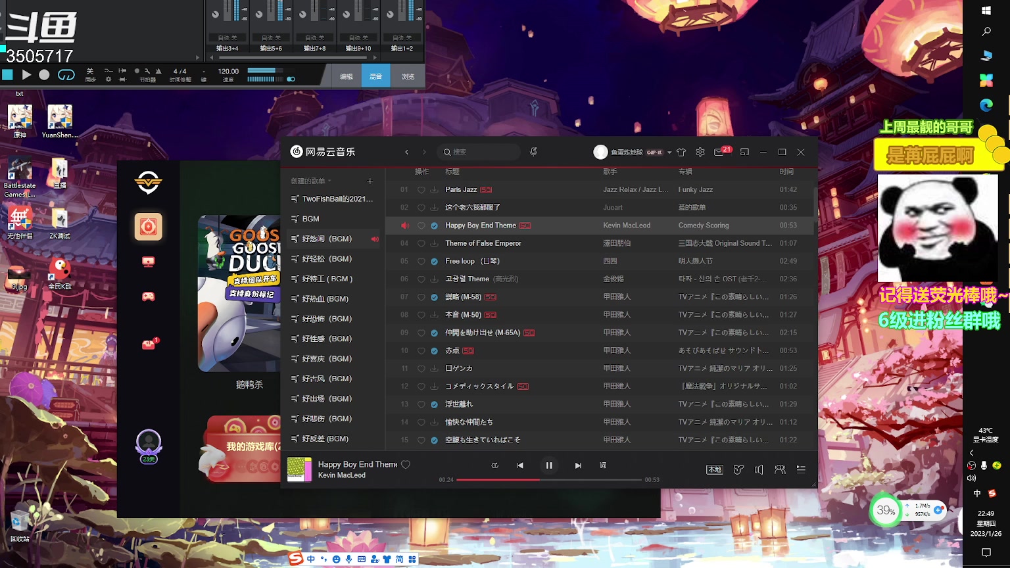Open Microsoft Edge from taskbar

click(986, 105)
